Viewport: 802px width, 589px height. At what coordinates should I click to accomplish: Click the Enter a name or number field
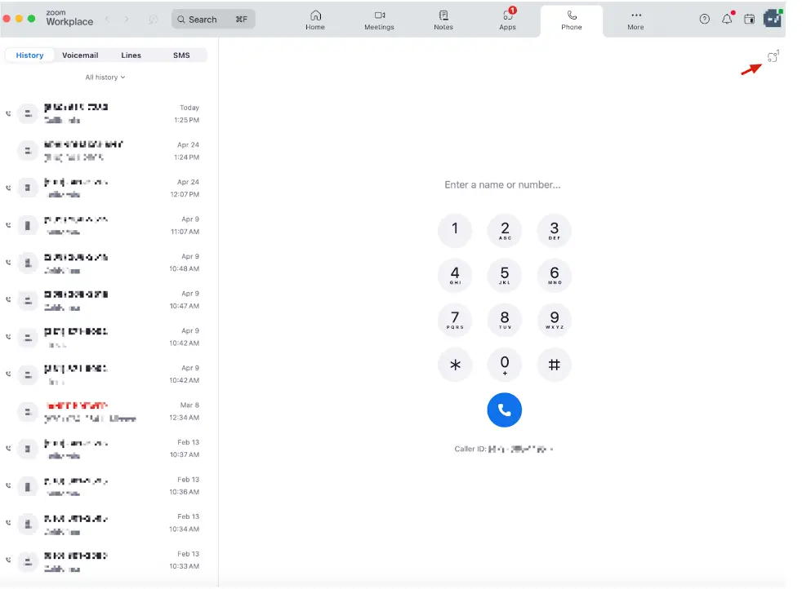503,184
